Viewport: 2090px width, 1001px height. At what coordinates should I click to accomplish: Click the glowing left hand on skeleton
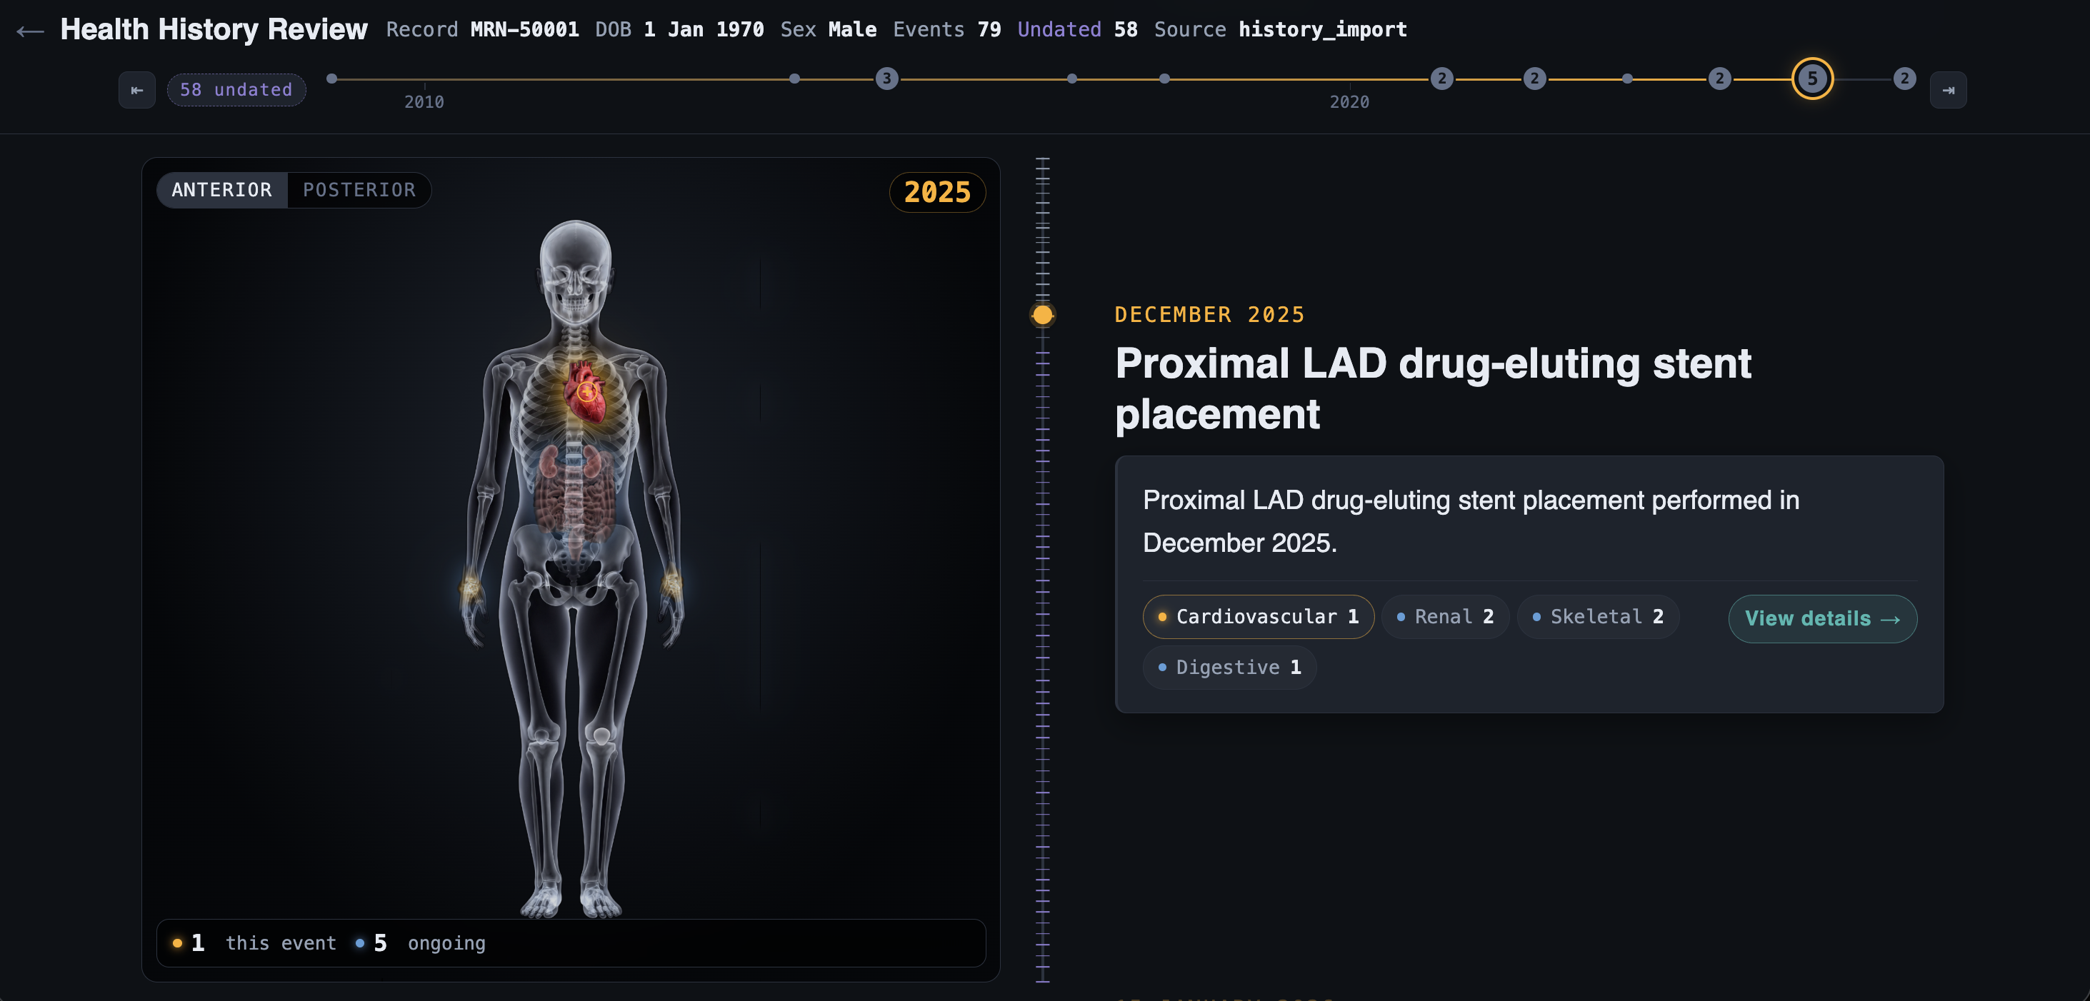[671, 584]
